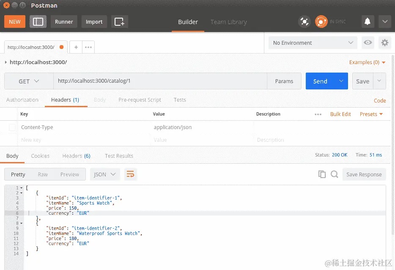This screenshot has width=395, height=270.
Task: Open the Authorization tab
Action: tap(22, 100)
